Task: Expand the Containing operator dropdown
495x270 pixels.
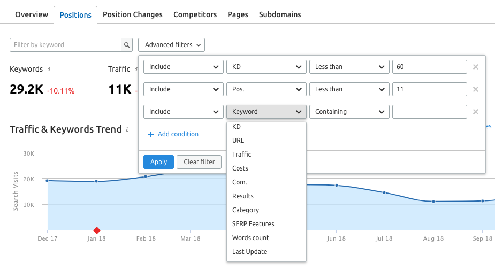Action: [349, 112]
